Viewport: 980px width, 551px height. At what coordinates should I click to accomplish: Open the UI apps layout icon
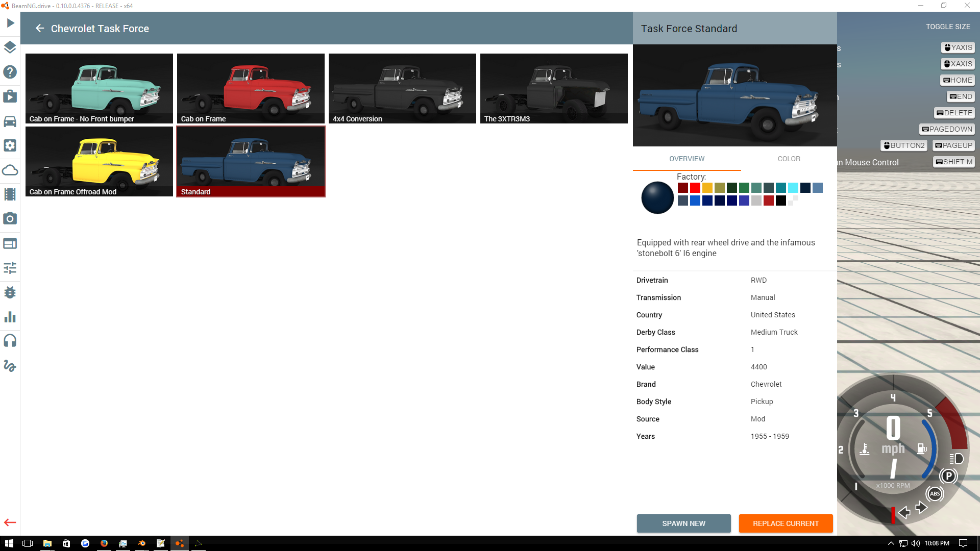click(10, 243)
